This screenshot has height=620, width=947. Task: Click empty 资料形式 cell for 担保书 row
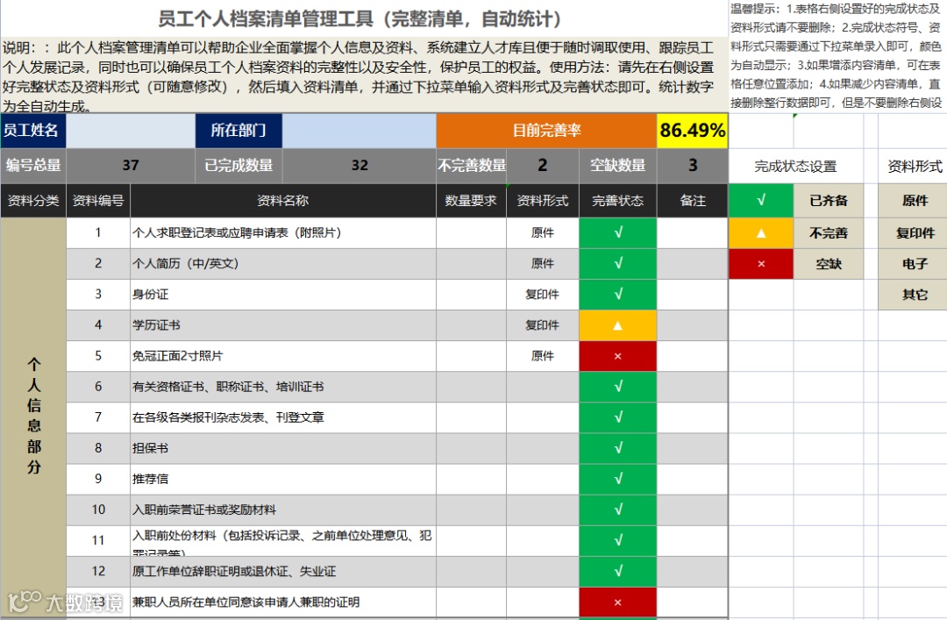click(x=543, y=448)
